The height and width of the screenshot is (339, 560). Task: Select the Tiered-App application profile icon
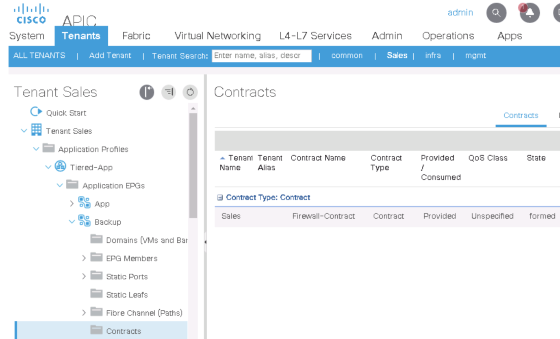click(60, 167)
